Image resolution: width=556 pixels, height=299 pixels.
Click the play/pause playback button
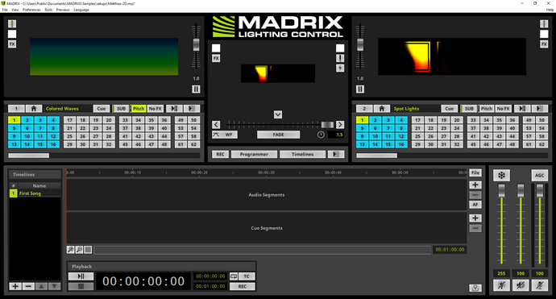coord(81,276)
